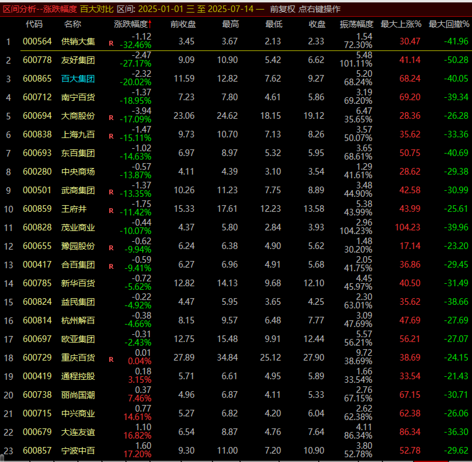Screen dimensions: 472x462
Task: Click 前复权 in the title bar
Action: 283,9
